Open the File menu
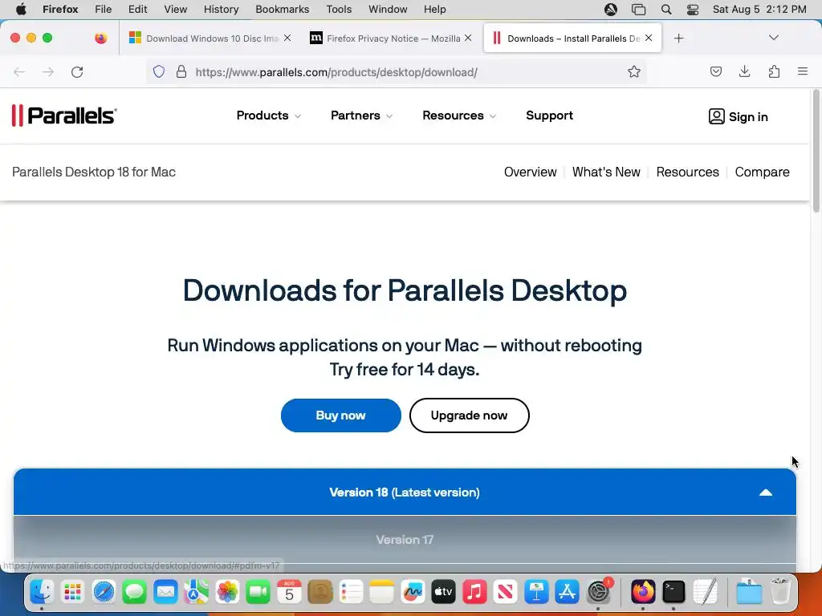 click(x=103, y=10)
